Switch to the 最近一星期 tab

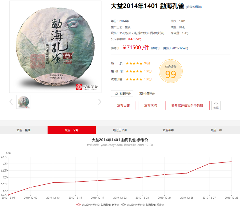tap(23, 130)
